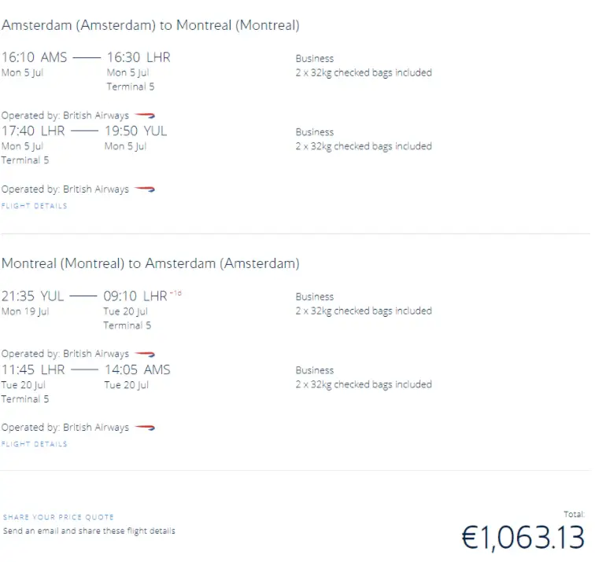Click the send an email share text
Image resolution: width=595 pixels, height=562 pixels.
click(89, 531)
